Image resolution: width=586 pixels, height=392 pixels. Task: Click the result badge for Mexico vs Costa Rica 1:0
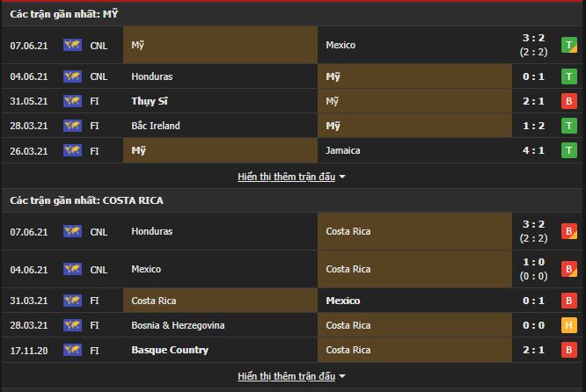click(x=568, y=269)
